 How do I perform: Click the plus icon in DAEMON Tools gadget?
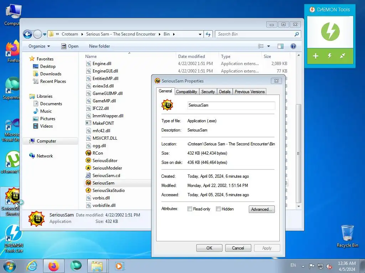pyautogui.click(x=315, y=56)
